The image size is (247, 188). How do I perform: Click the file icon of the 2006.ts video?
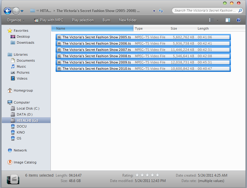pos(59,43)
